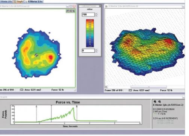This screenshot has height=136, width=189.
Task: Click the 'Time, Seconds' axis label
Action: (x=70, y=126)
